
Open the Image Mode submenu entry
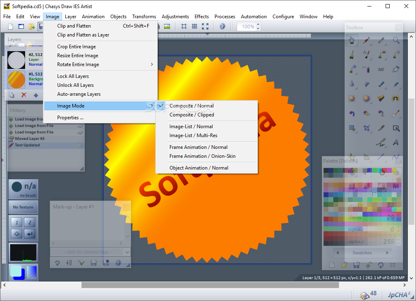point(100,105)
